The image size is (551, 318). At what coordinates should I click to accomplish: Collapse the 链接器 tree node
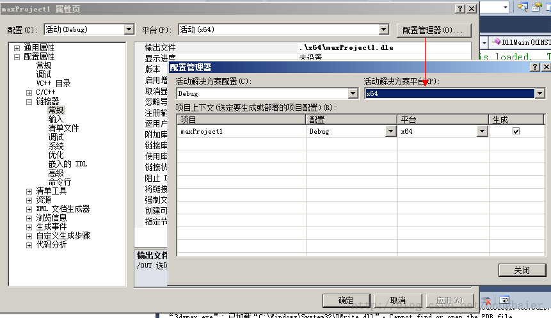[29, 102]
